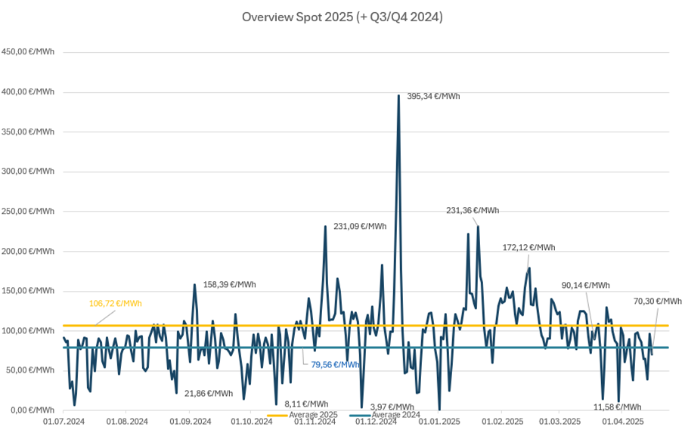This screenshot has width=685, height=430.
Task: Click the 231,36 €/MWh data label
Action: coord(473,211)
